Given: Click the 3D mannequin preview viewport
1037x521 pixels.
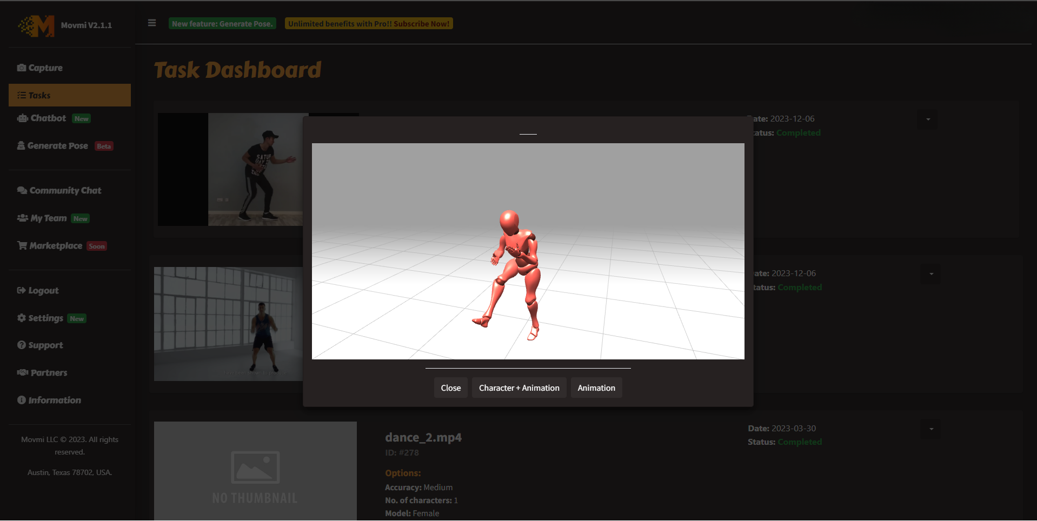Looking at the screenshot, I should [528, 251].
